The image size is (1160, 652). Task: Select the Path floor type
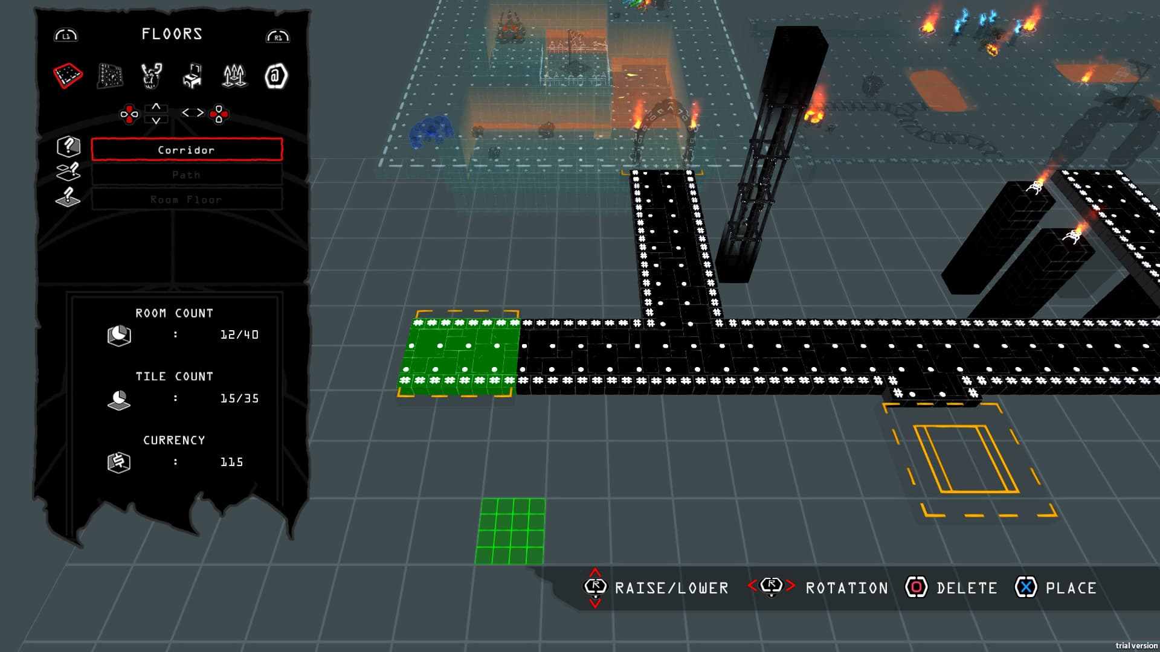[x=185, y=174]
